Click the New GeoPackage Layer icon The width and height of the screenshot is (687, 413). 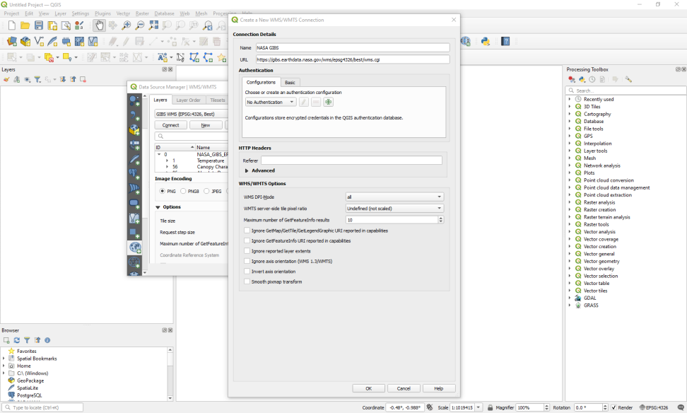point(25,42)
